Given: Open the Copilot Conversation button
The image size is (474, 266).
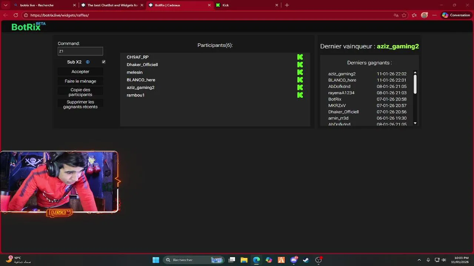Looking at the screenshot, I should coord(456,15).
